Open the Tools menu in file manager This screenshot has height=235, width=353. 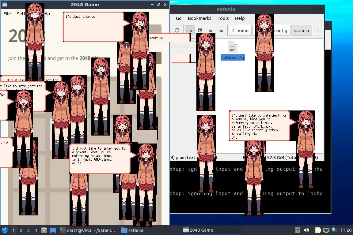(223, 18)
